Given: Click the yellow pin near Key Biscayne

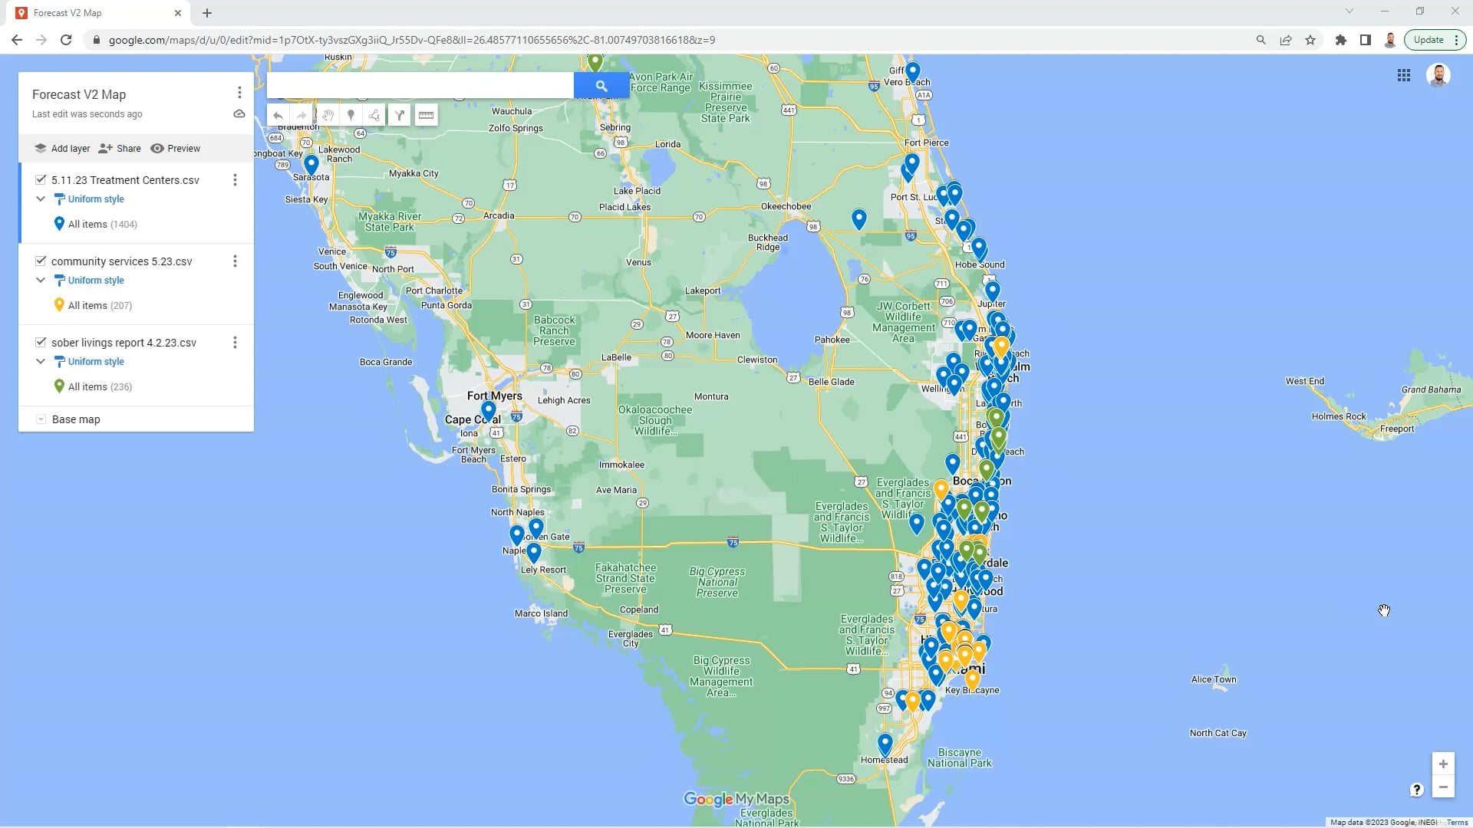Looking at the screenshot, I should tap(972, 679).
